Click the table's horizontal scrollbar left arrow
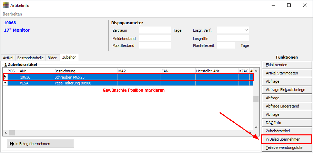Screen dimensions: 313x153 point(6,133)
